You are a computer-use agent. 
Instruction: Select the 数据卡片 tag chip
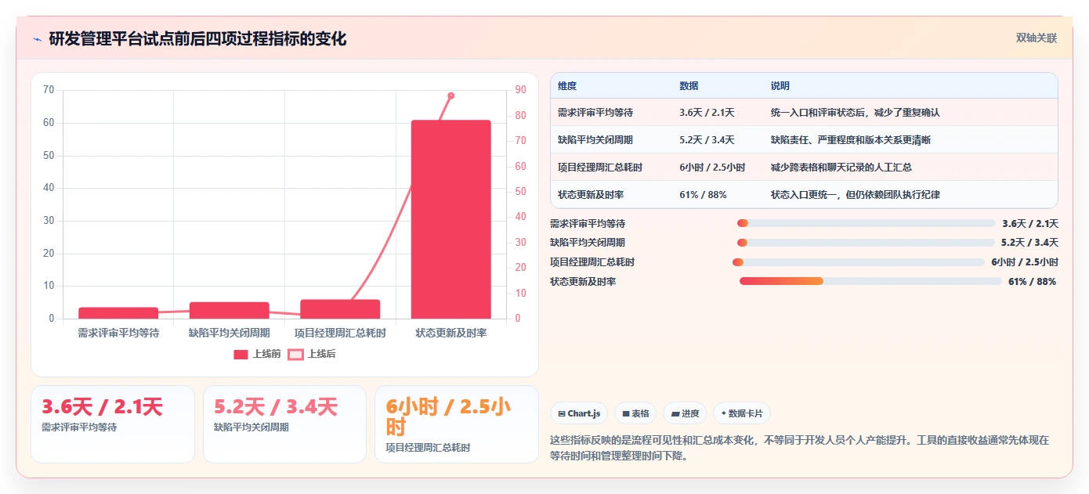pyautogui.click(x=742, y=413)
